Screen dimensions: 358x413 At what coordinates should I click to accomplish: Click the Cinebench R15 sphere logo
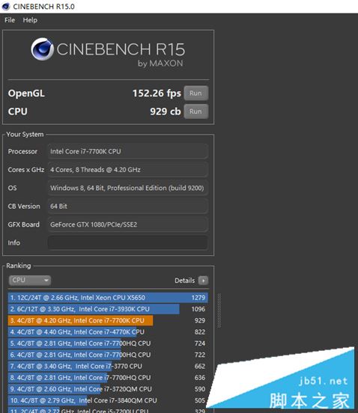(42, 49)
